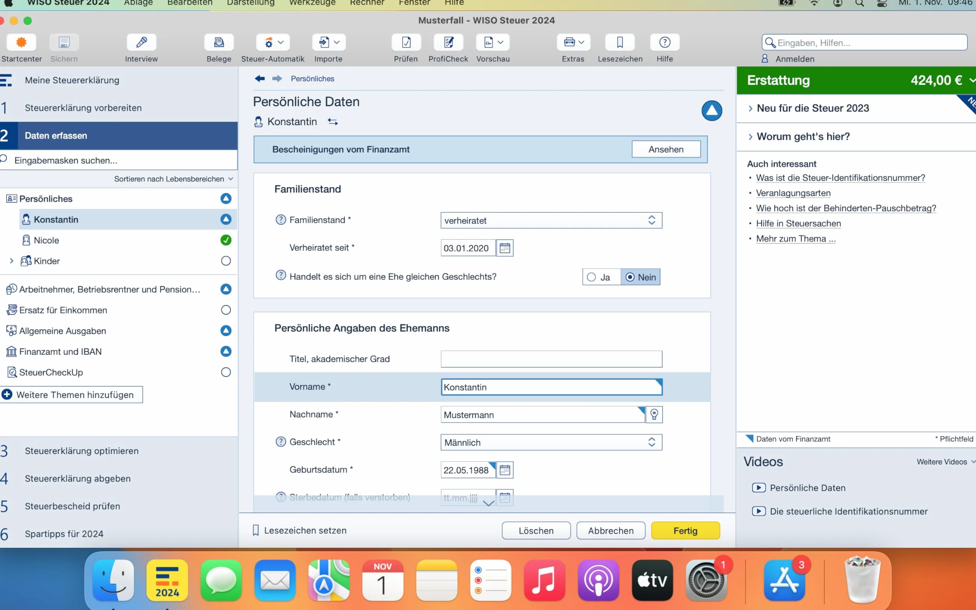Open the Werkzeuge menu
This screenshot has width=976, height=610.
pos(312,3)
